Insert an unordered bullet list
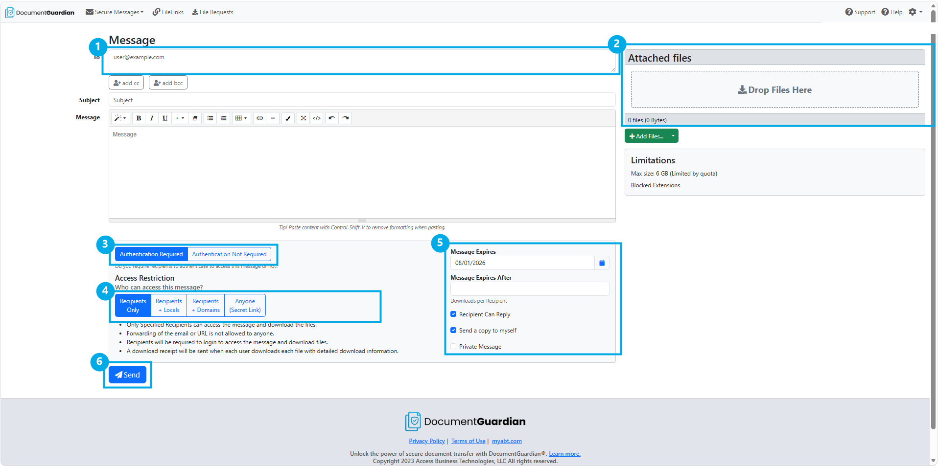The height and width of the screenshot is (466, 938). [210, 118]
